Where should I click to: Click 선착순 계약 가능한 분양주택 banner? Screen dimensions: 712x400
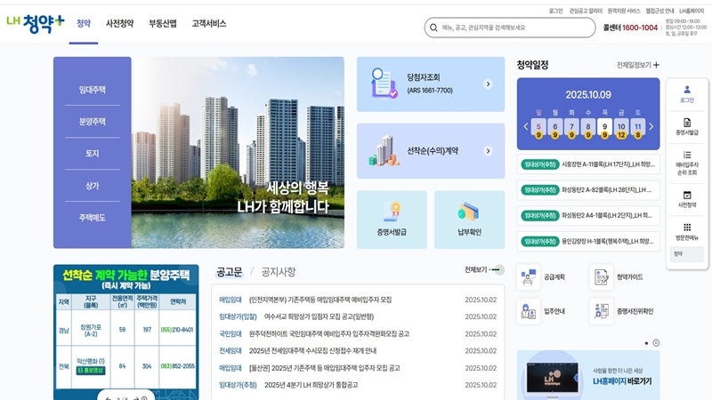pyautogui.click(x=125, y=332)
